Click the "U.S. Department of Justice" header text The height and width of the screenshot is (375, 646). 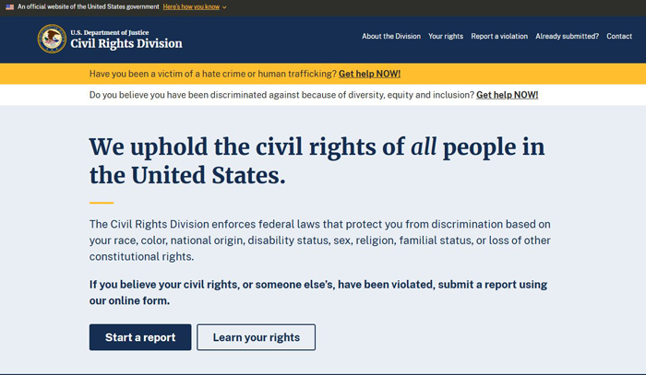(110, 32)
